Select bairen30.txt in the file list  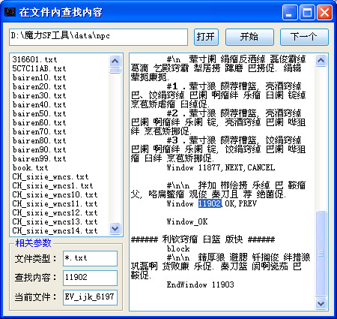39,95
